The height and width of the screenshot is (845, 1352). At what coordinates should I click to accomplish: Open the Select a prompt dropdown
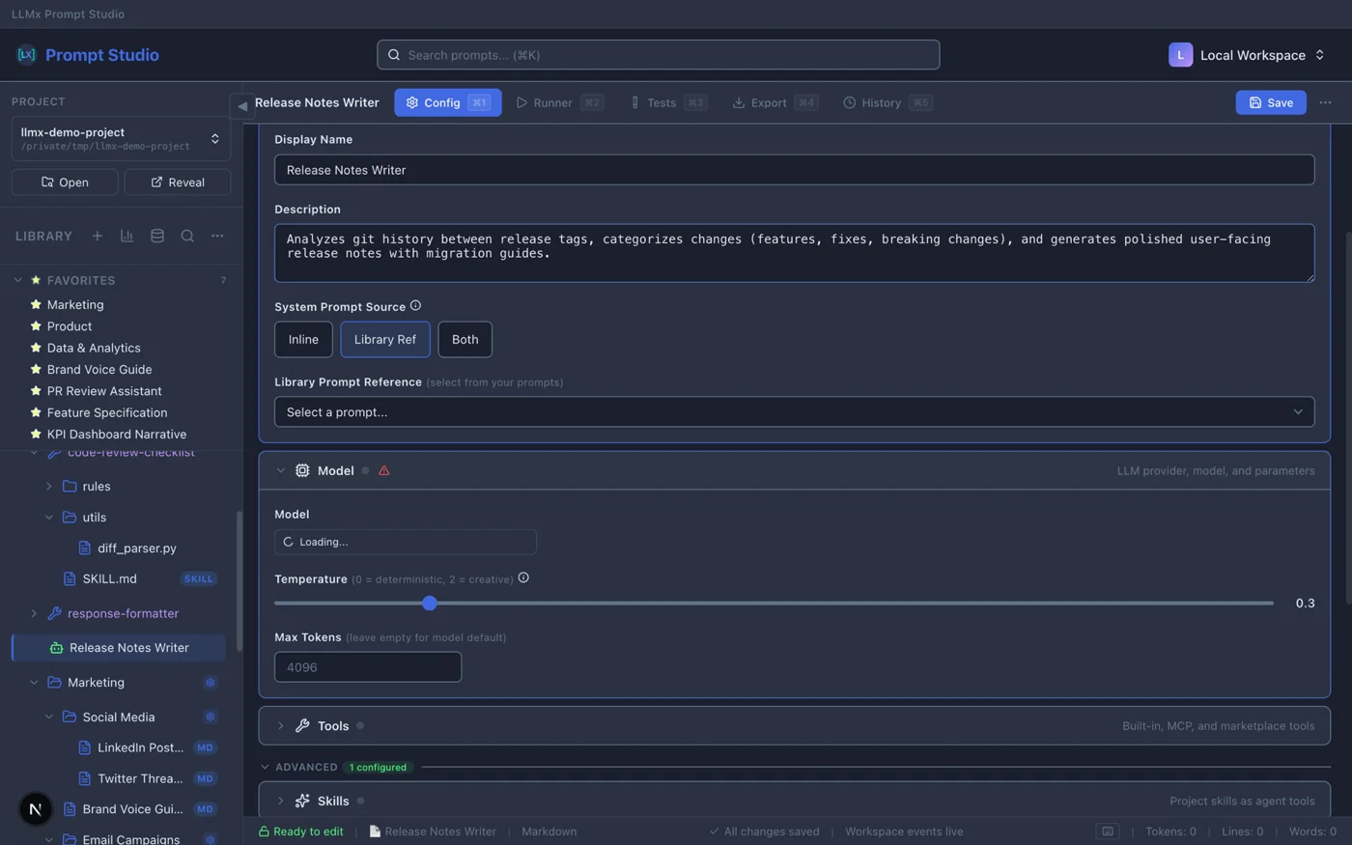click(x=794, y=411)
